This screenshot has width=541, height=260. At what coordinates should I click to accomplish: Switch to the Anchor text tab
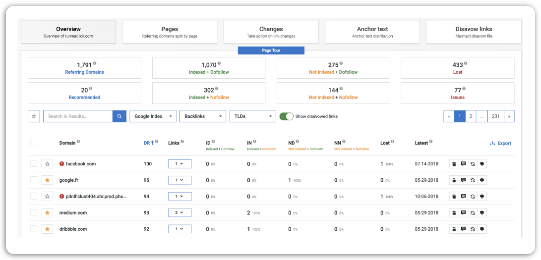tap(372, 32)
